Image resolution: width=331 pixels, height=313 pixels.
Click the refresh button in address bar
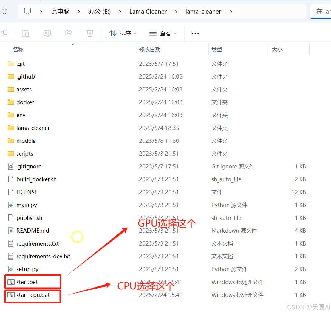[x=4, y=11]
